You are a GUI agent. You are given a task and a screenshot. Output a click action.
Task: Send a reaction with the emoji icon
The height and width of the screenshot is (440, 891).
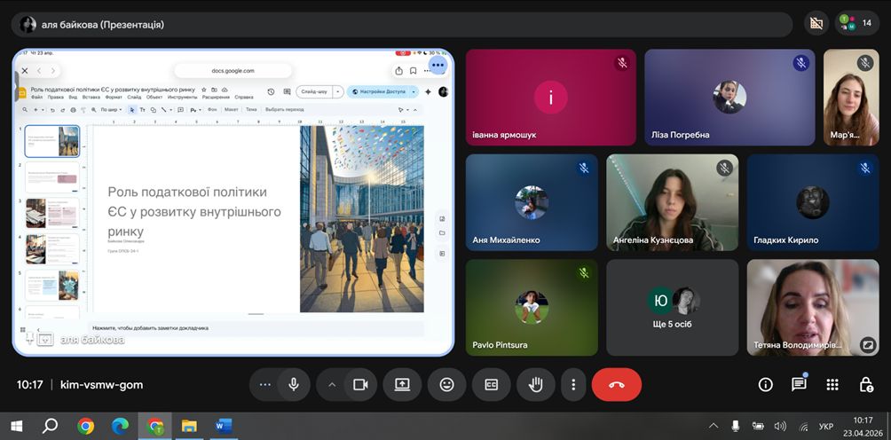(446, 384)
